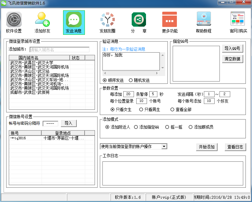Image resolution: width=252 pixels, height=202 pixels.
Task: Click the 国内城市名 column header
Action: (x=39, y=58)
